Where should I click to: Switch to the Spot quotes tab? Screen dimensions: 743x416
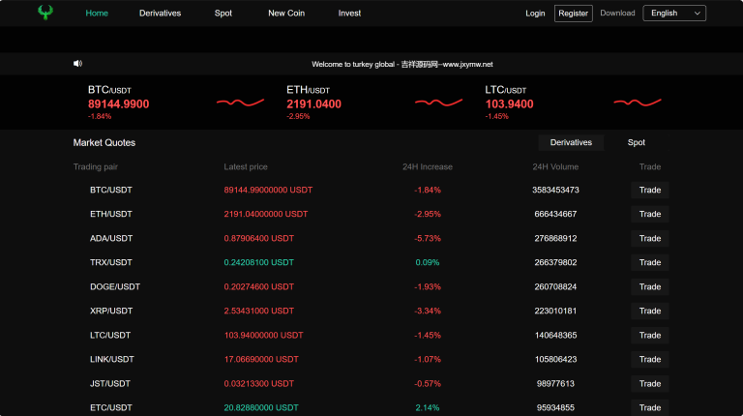click(636, 142)
